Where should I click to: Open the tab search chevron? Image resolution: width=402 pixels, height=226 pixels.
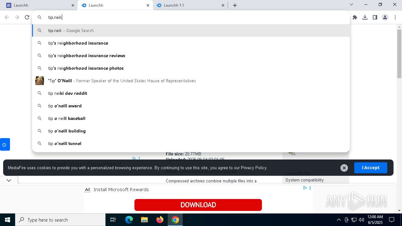click(x=351, y=4)
